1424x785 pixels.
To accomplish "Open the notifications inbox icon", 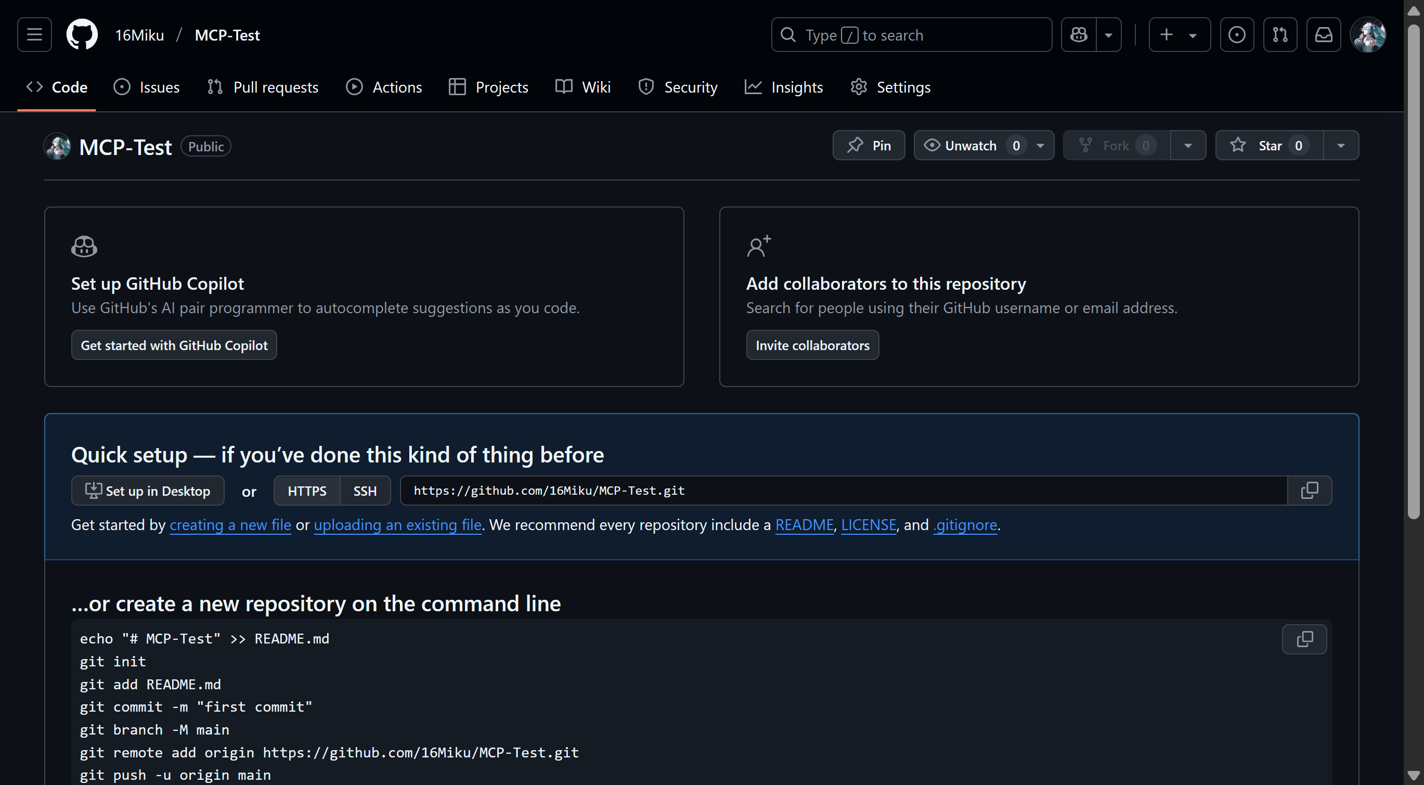I will [1324, 35].
